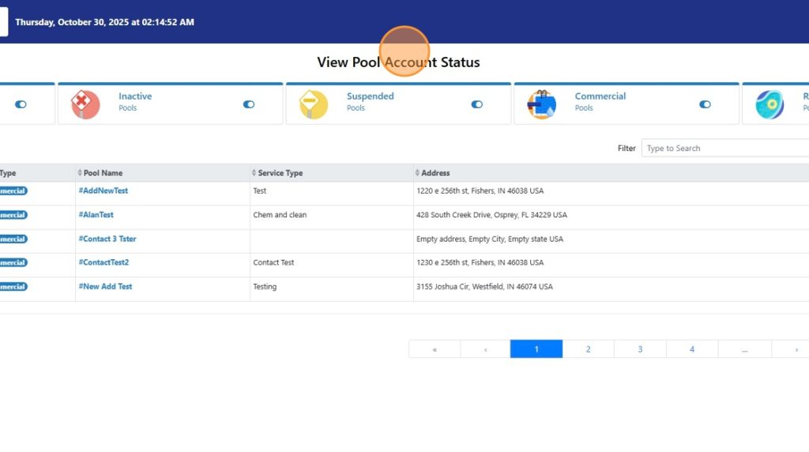
Task: Open the #ContactTest2 pool link
Action: click(x=103, y=262)
